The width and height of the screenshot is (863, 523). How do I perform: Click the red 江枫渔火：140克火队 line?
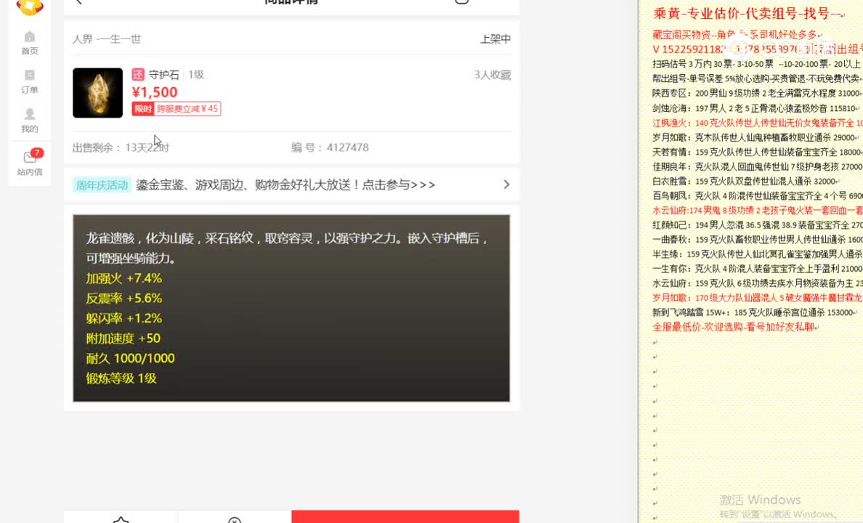pyautogui.click(x=758, y=123)
